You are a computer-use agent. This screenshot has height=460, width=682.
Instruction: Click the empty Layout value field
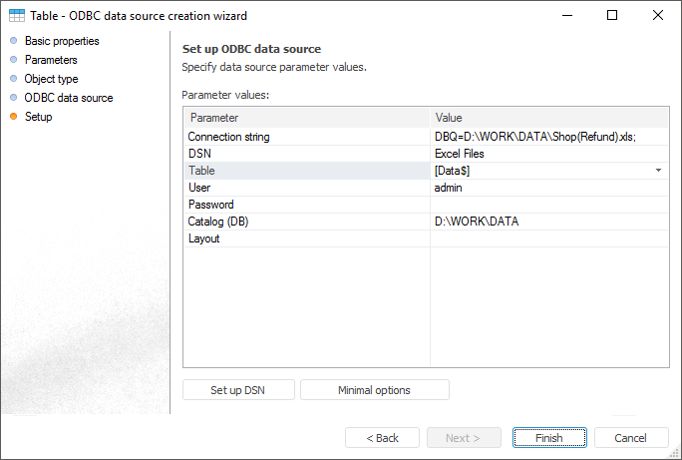pos(548,238)
